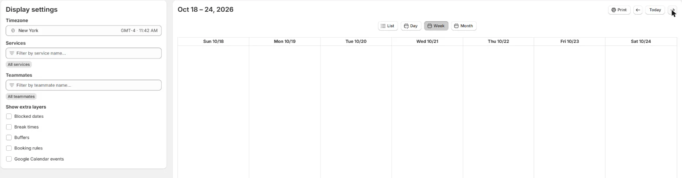682x178 pixels.
Task: Select the Week view tab
Action: pyautogui.click(x=436, y=26)
